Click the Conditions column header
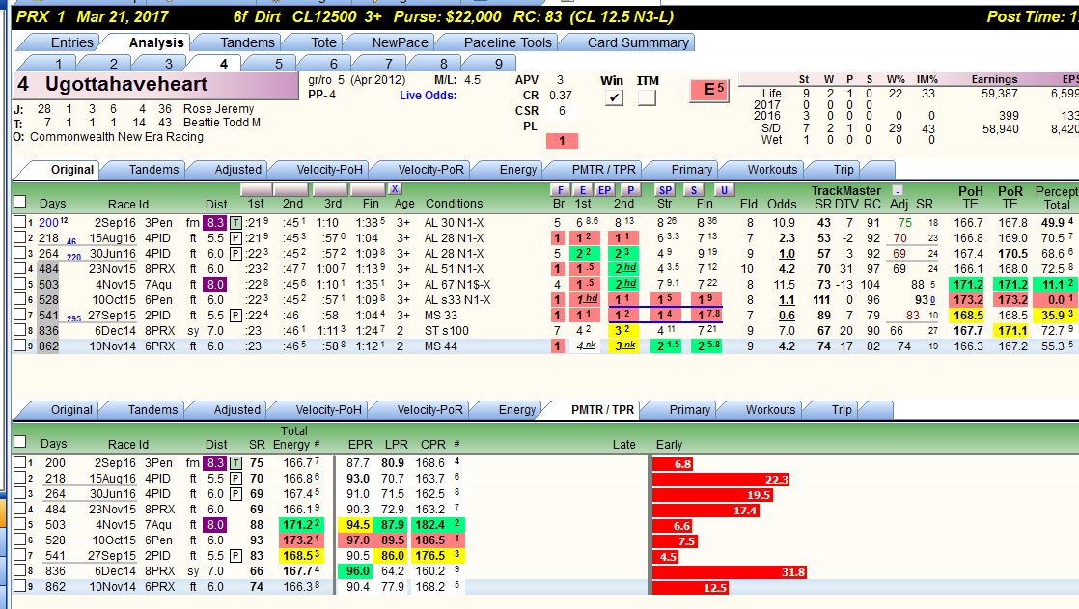Screen dimensions: 1079x609 pos(455,203)
